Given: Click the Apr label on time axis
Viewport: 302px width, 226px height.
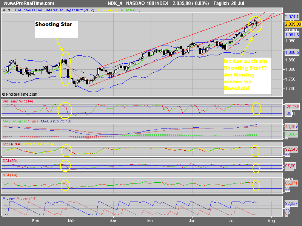Looking at the screenshot, I should coord(113,221).
